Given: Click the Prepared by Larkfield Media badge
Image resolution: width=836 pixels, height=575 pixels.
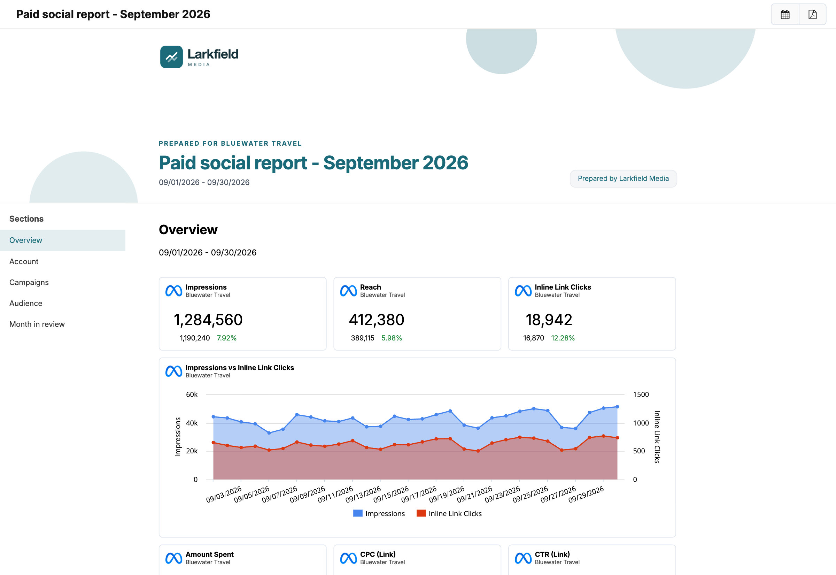Looking at the screenshot, I should [623, 179].
